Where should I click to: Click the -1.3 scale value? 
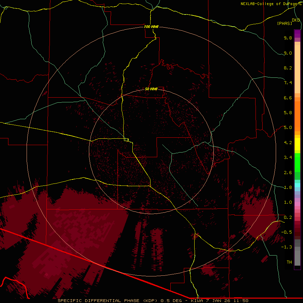[287, 247]
